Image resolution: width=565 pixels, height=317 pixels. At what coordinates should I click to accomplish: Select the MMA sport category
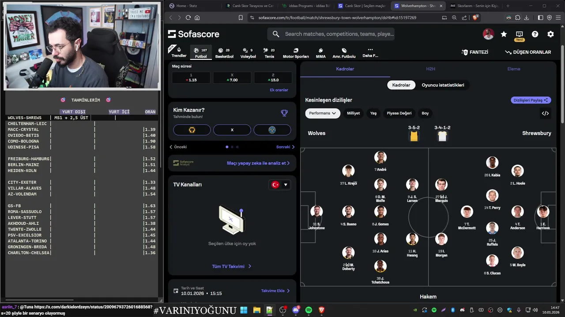click(321, 52)
